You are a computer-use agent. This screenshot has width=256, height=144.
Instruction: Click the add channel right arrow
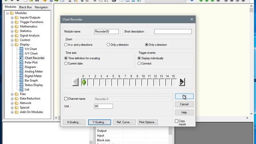click(x=182, y=82)
